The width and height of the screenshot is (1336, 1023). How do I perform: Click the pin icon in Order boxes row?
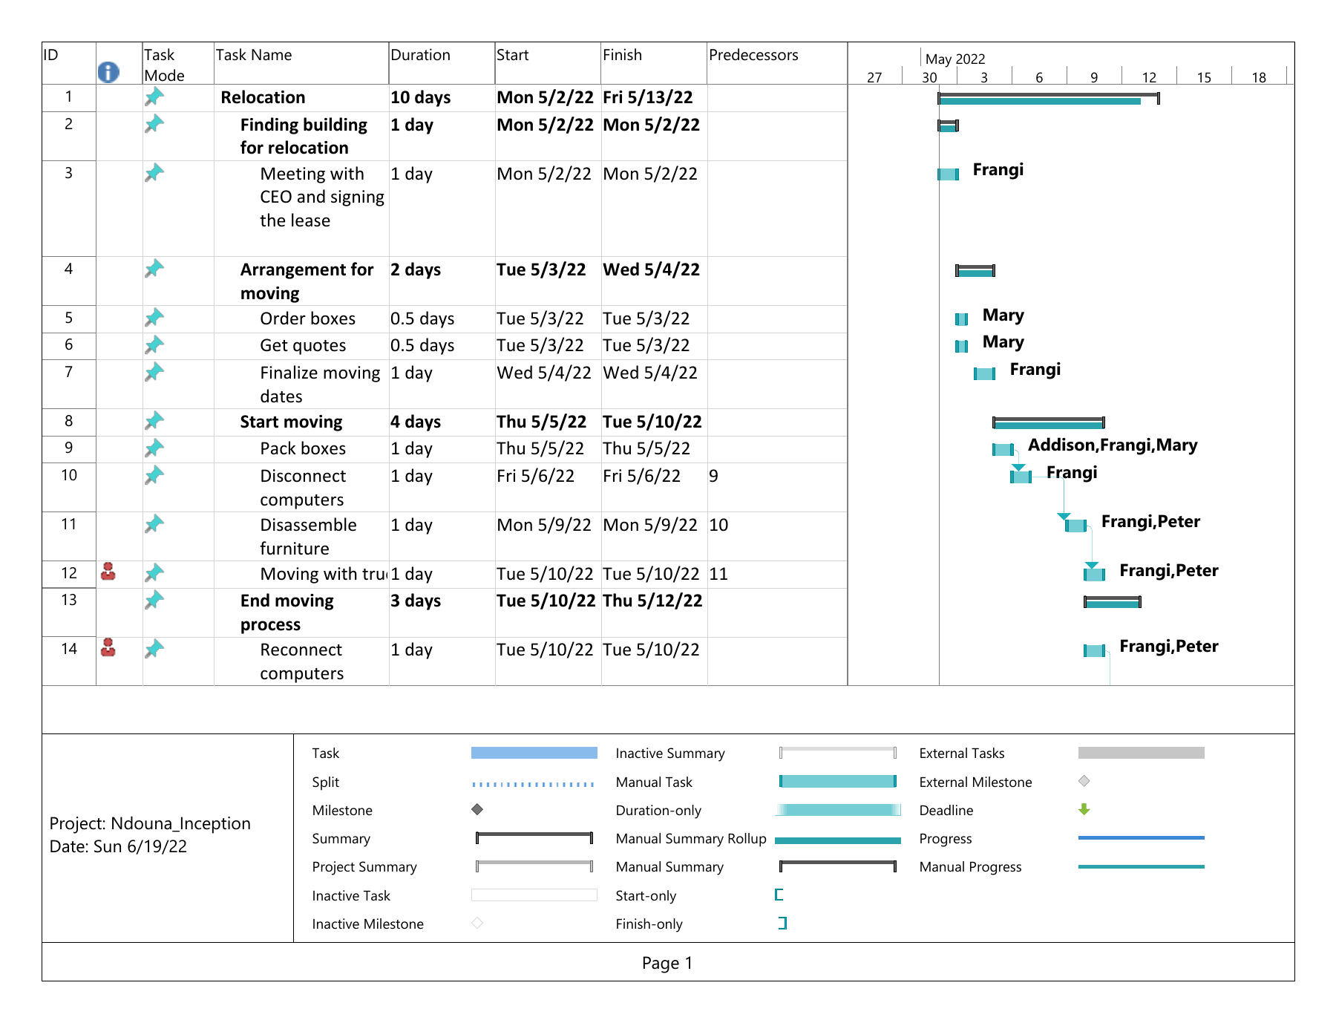tap(154, 318)
